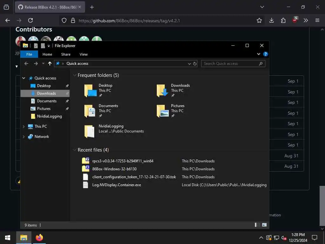Select Documents folder in Frequent folders
Image resolution: width=325 pixels, height=244 pixels.
pyautogui.click(x=101, y=111)
